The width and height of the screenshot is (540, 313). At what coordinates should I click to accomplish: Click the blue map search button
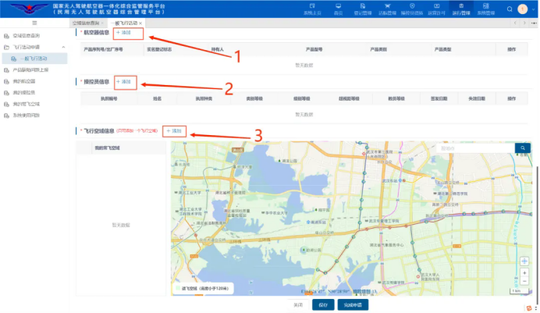pyautogui.click(x=522, y=148)
